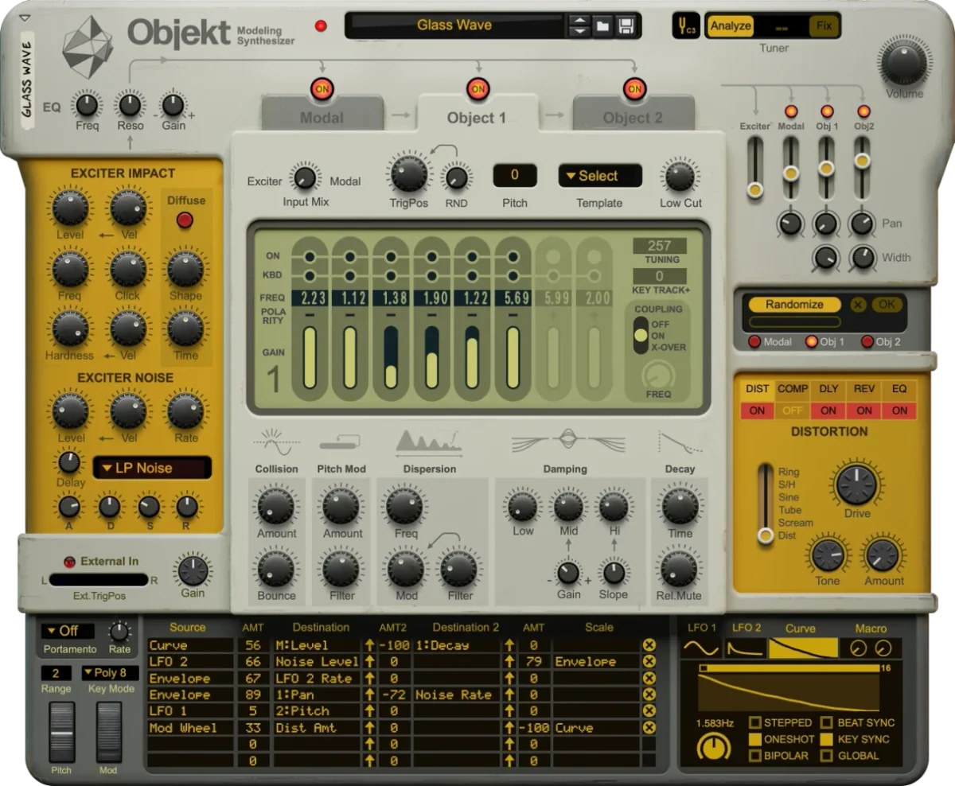Click the master Volume knob
The image size is (955, 786).
[x=904, y=63]
